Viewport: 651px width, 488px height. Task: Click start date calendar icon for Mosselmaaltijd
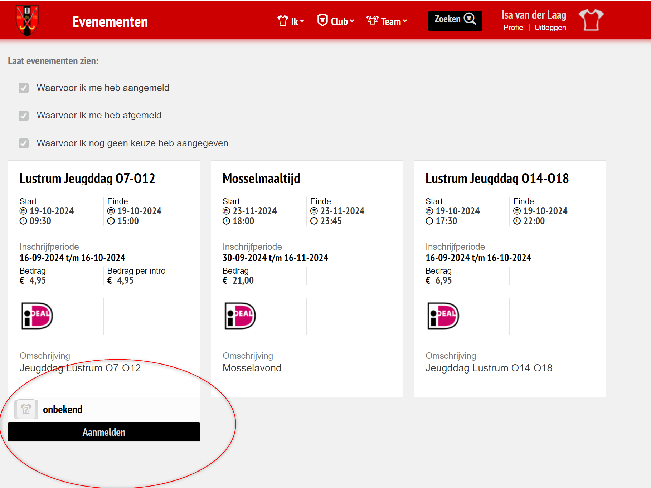pos(226,211)
